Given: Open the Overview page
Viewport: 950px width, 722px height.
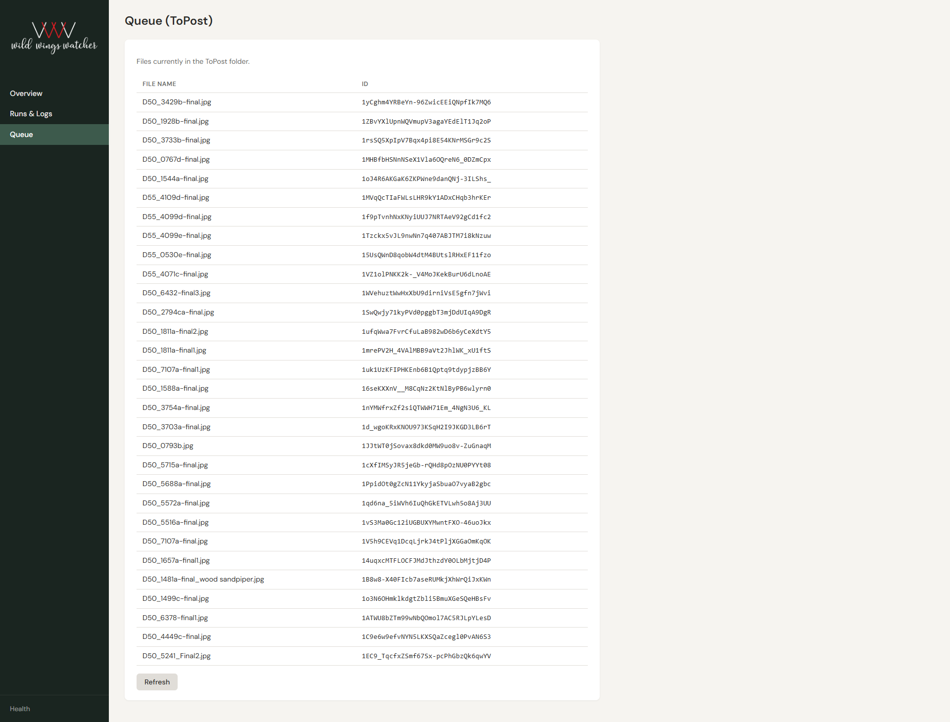Looking at the screenshot, I should point(26,93).
